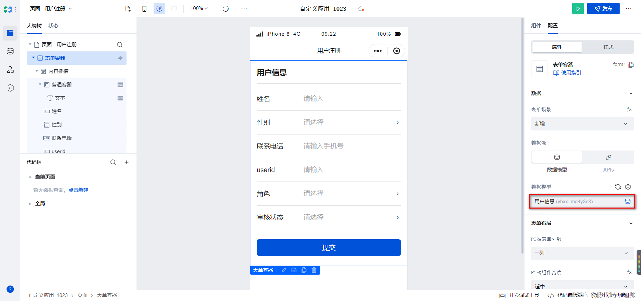Select APIs as the data source type

coord(608,157)
